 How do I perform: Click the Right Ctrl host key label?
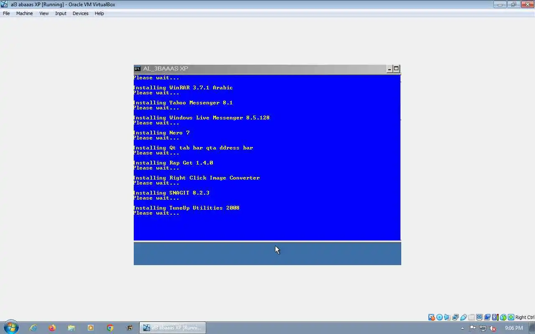[525, 317]
